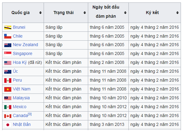Click the United States flag icon
This screenshot has width=184, height=132.
[8, 63]
